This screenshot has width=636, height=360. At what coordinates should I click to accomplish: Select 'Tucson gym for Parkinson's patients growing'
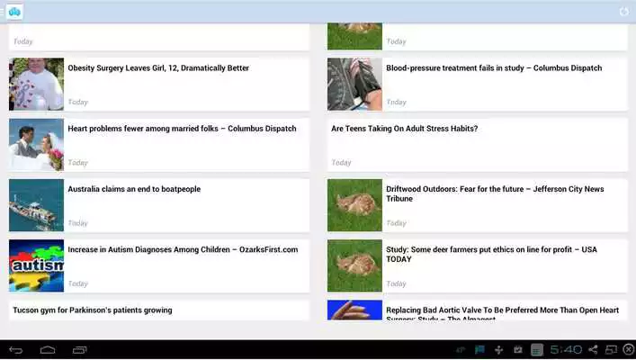pyautogui.click(x=92, y=310)
